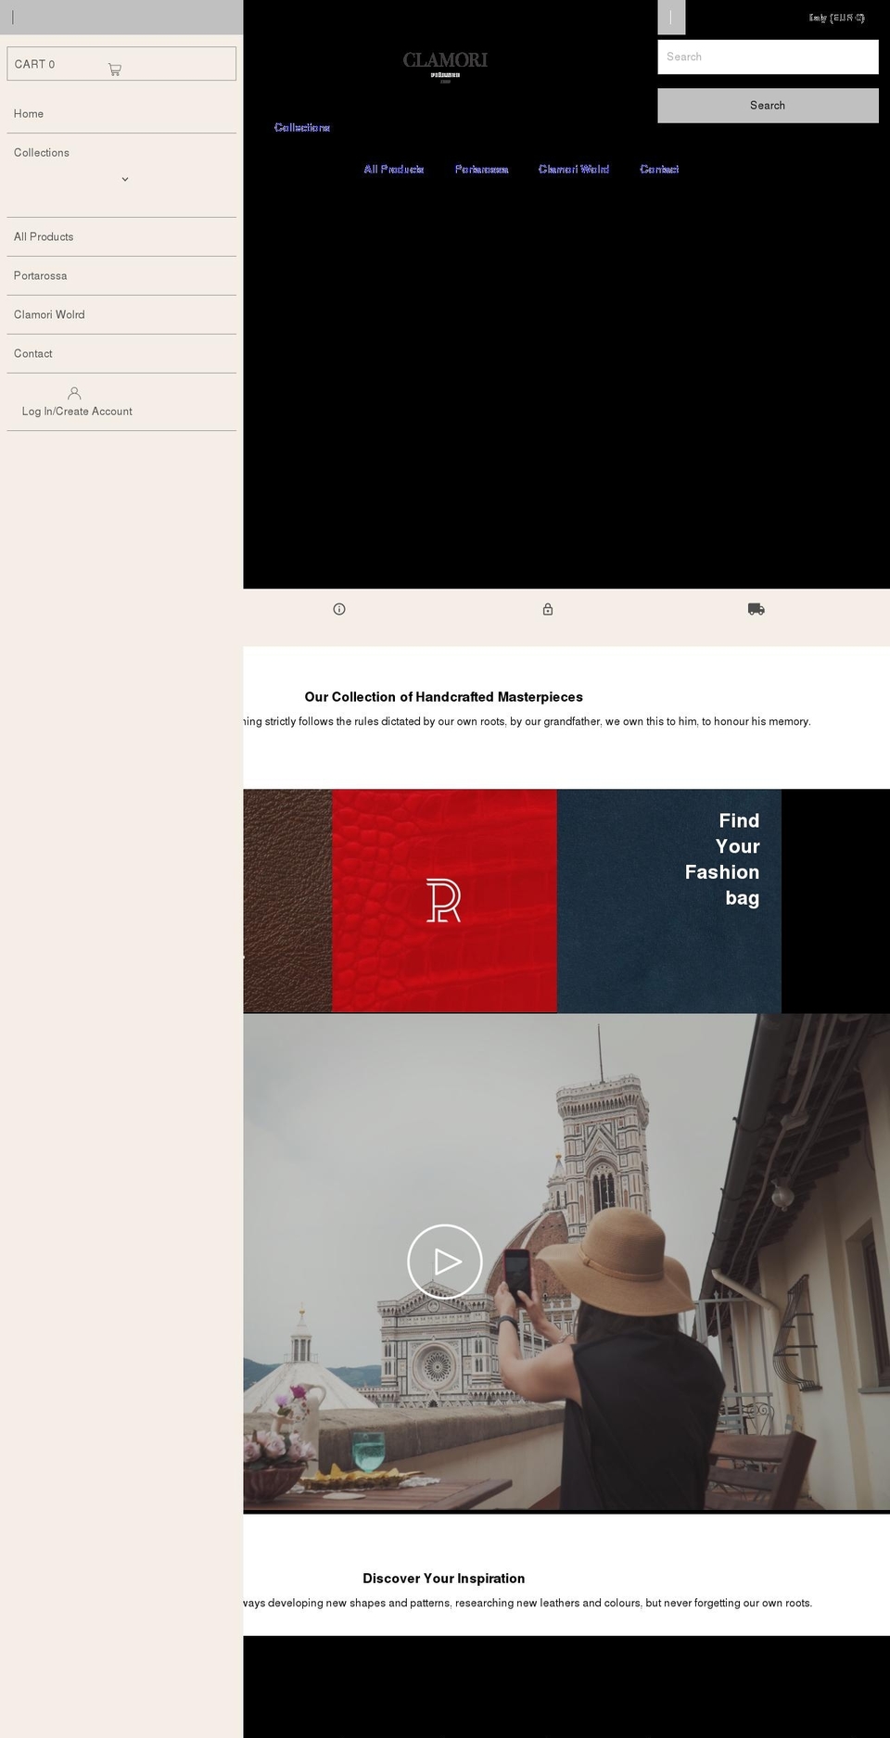
Task: Focus the Search input field
Action: point(768,57)
